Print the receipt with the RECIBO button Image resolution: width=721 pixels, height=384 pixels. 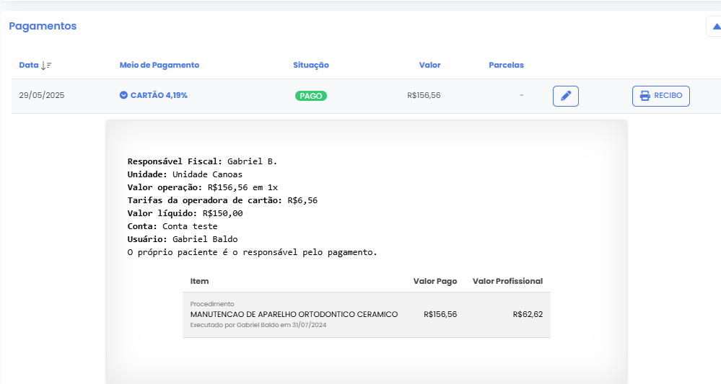tap(661, 96)
